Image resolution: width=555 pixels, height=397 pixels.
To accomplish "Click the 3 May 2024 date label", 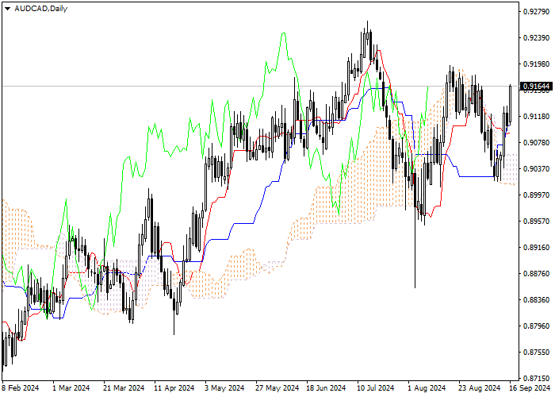I will click(x=224, y=388).
